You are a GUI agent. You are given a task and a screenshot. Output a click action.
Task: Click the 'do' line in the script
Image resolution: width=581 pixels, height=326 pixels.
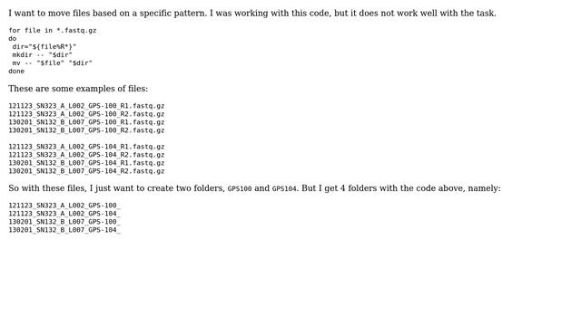click(x=13, y=39)
